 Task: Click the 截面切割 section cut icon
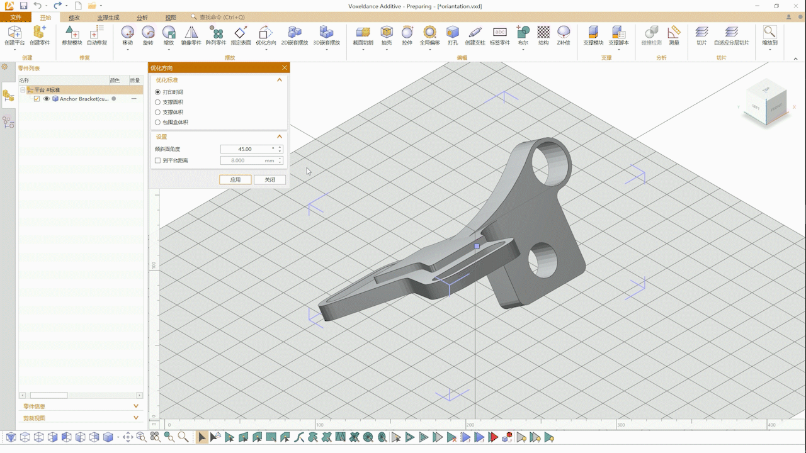[363, 32]
